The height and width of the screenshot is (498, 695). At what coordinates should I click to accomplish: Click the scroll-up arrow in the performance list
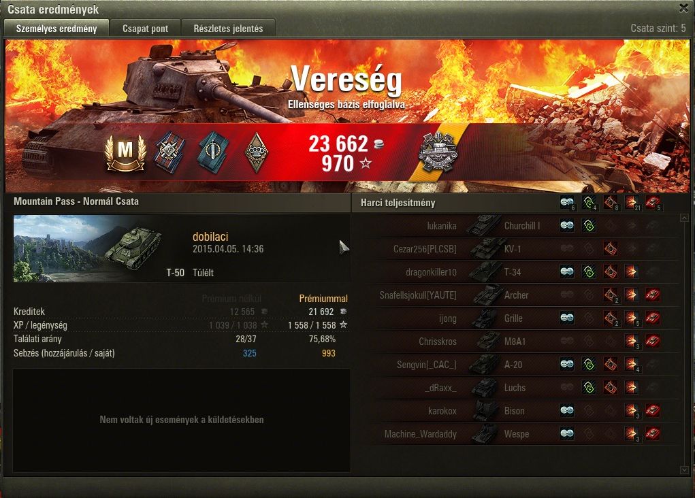coord(684,218)
